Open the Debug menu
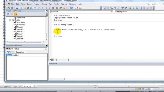The image size is (164, 92). tap(44, 4)
